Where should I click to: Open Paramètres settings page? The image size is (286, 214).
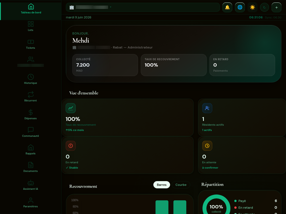(31, 203)
